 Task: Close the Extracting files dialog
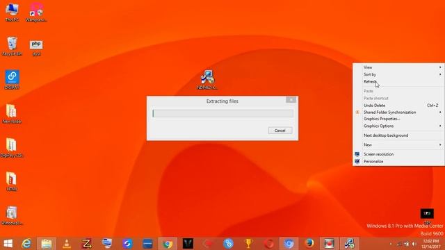291,100
